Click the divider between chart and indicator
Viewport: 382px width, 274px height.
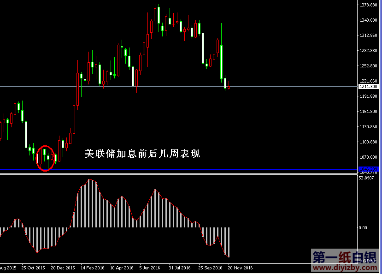coord(184,174)
